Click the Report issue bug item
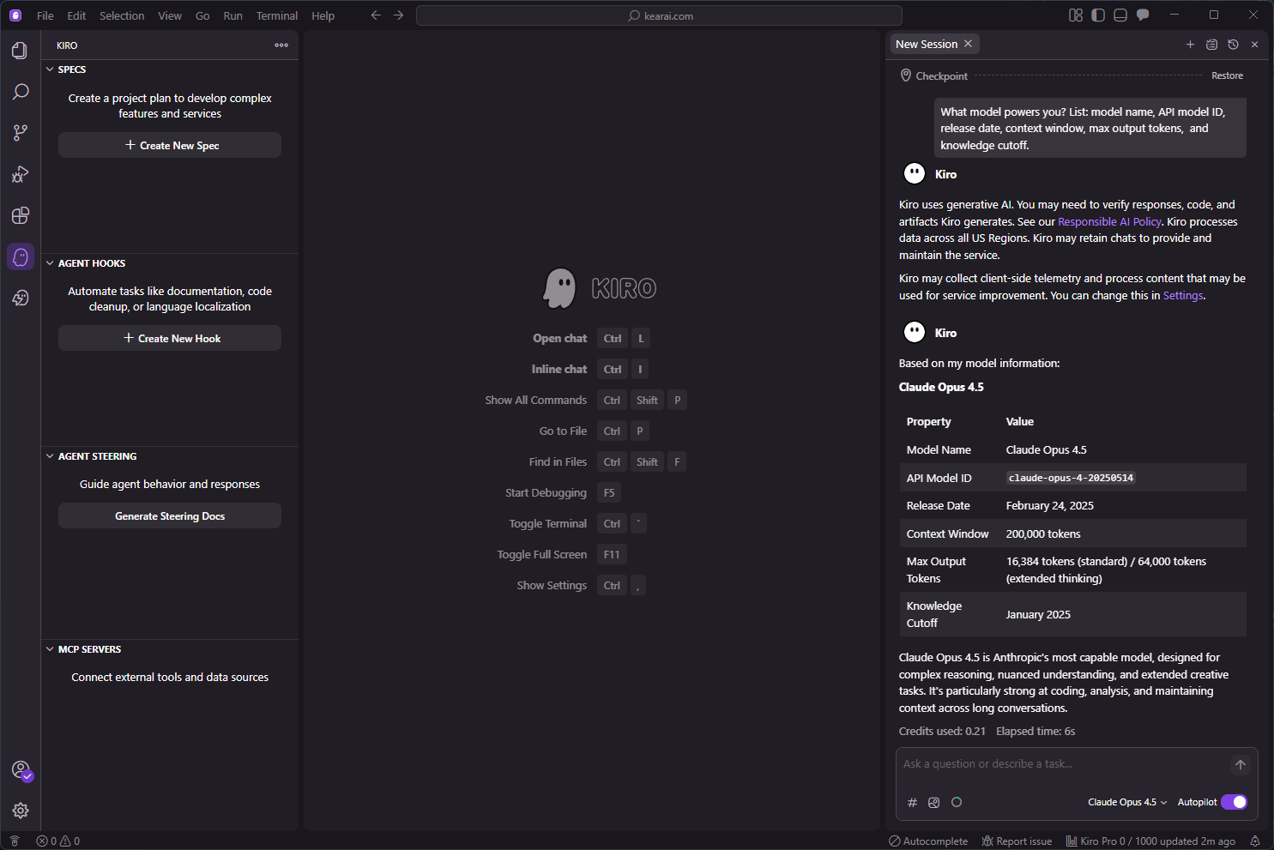The height and width of the screenshot is (850, 1274). click(1017, 841)
